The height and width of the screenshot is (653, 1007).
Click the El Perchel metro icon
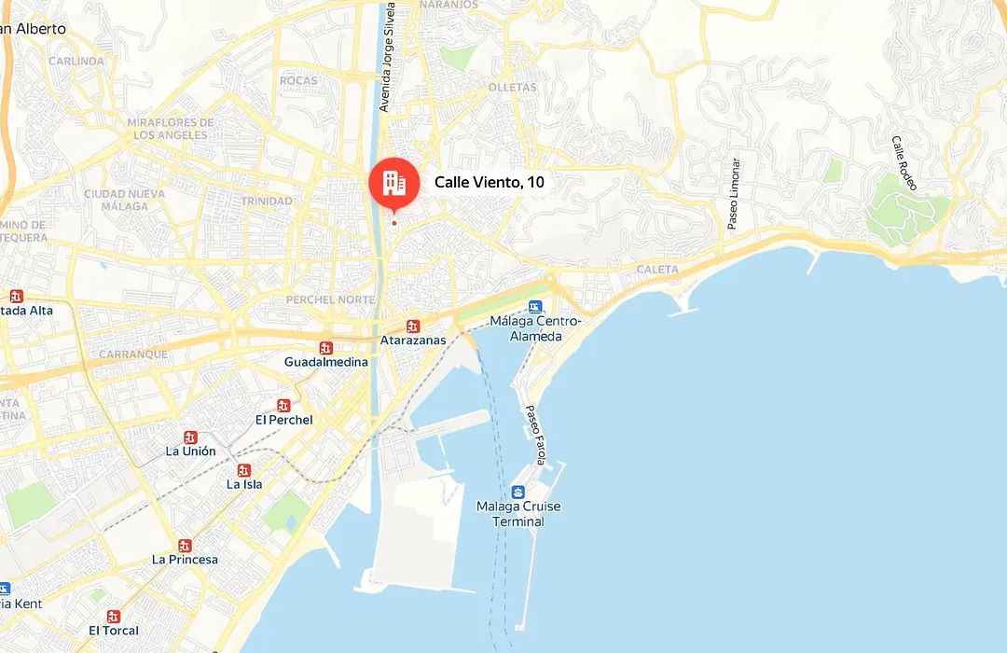(x=283, y=406)
